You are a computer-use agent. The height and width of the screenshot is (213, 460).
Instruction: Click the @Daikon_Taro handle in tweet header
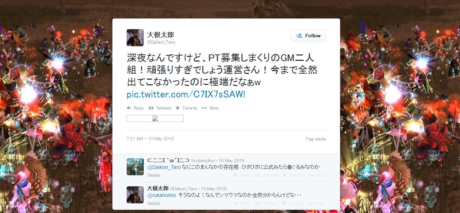coord(161,42)
